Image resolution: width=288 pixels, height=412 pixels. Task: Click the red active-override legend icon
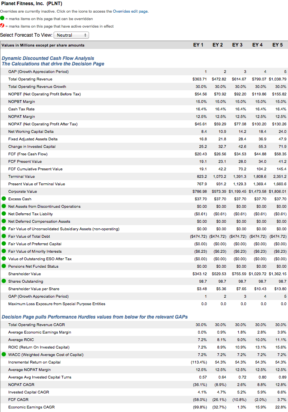(x=2, y=26)
